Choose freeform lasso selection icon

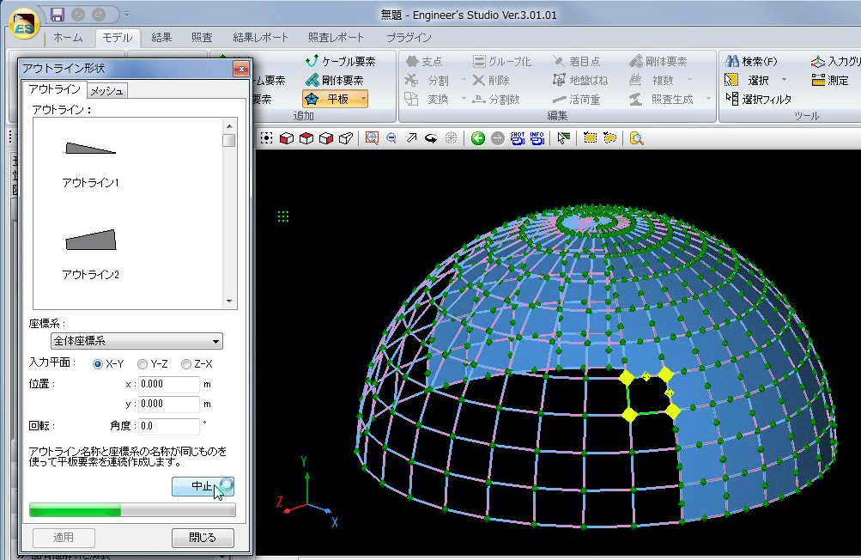(610, 138)
